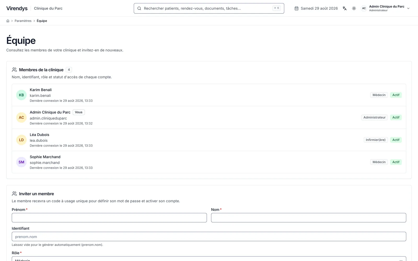The height and width of the screenshot is (261, 418).
Task: Click the search magnifier icon
Action: 139,8
